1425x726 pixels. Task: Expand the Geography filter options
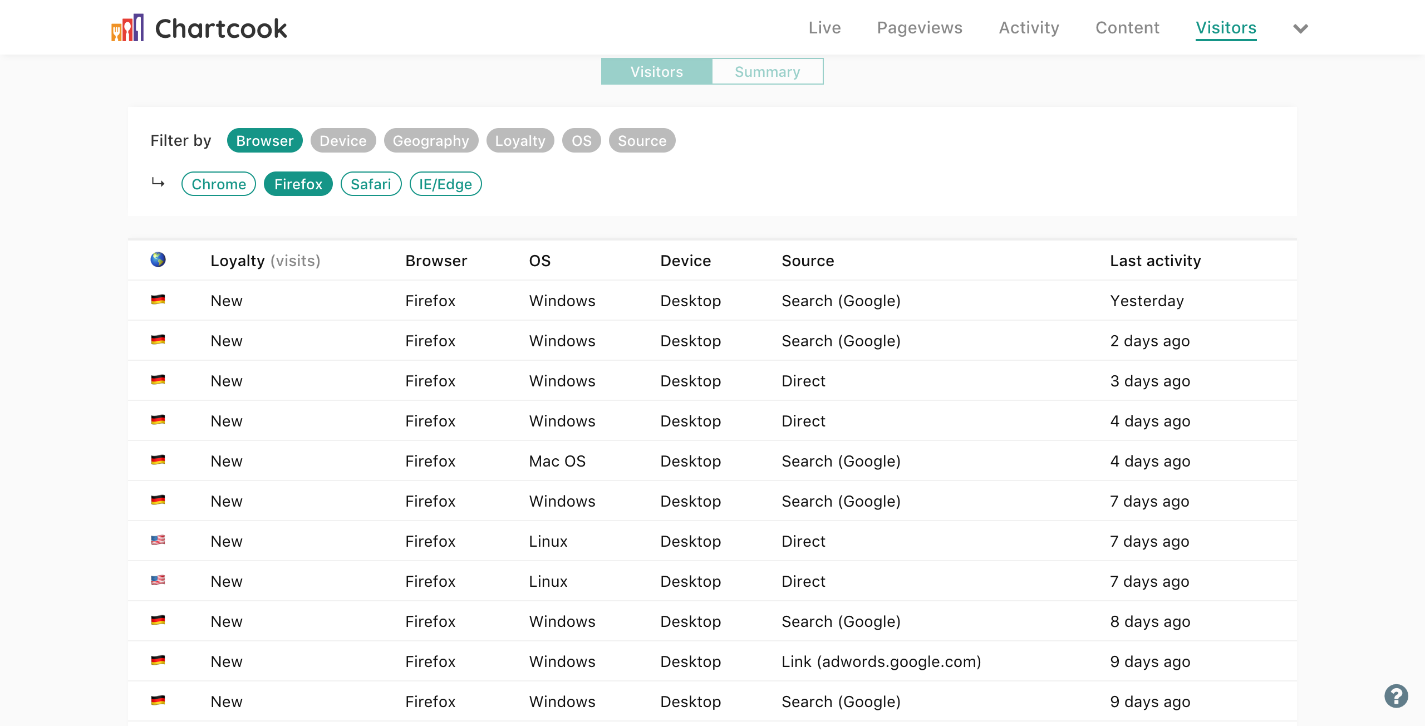(431, 141)
